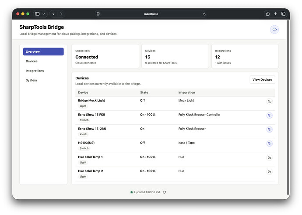Viewport: 302px width, 215px height.
Task: Click the SharpTools Bridge page title
Action: pyautogui.click(x=42, y=27)
